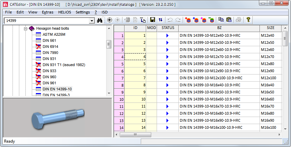Save with the floppy disk icon
Screen dimensions: 291x147
[x=153, y=20]
